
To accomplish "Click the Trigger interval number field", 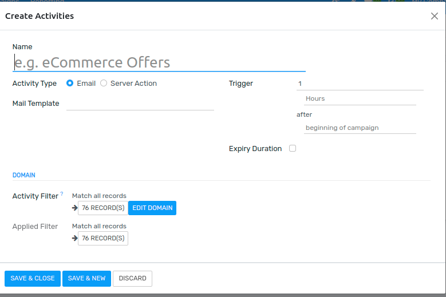I will point(360,84).
